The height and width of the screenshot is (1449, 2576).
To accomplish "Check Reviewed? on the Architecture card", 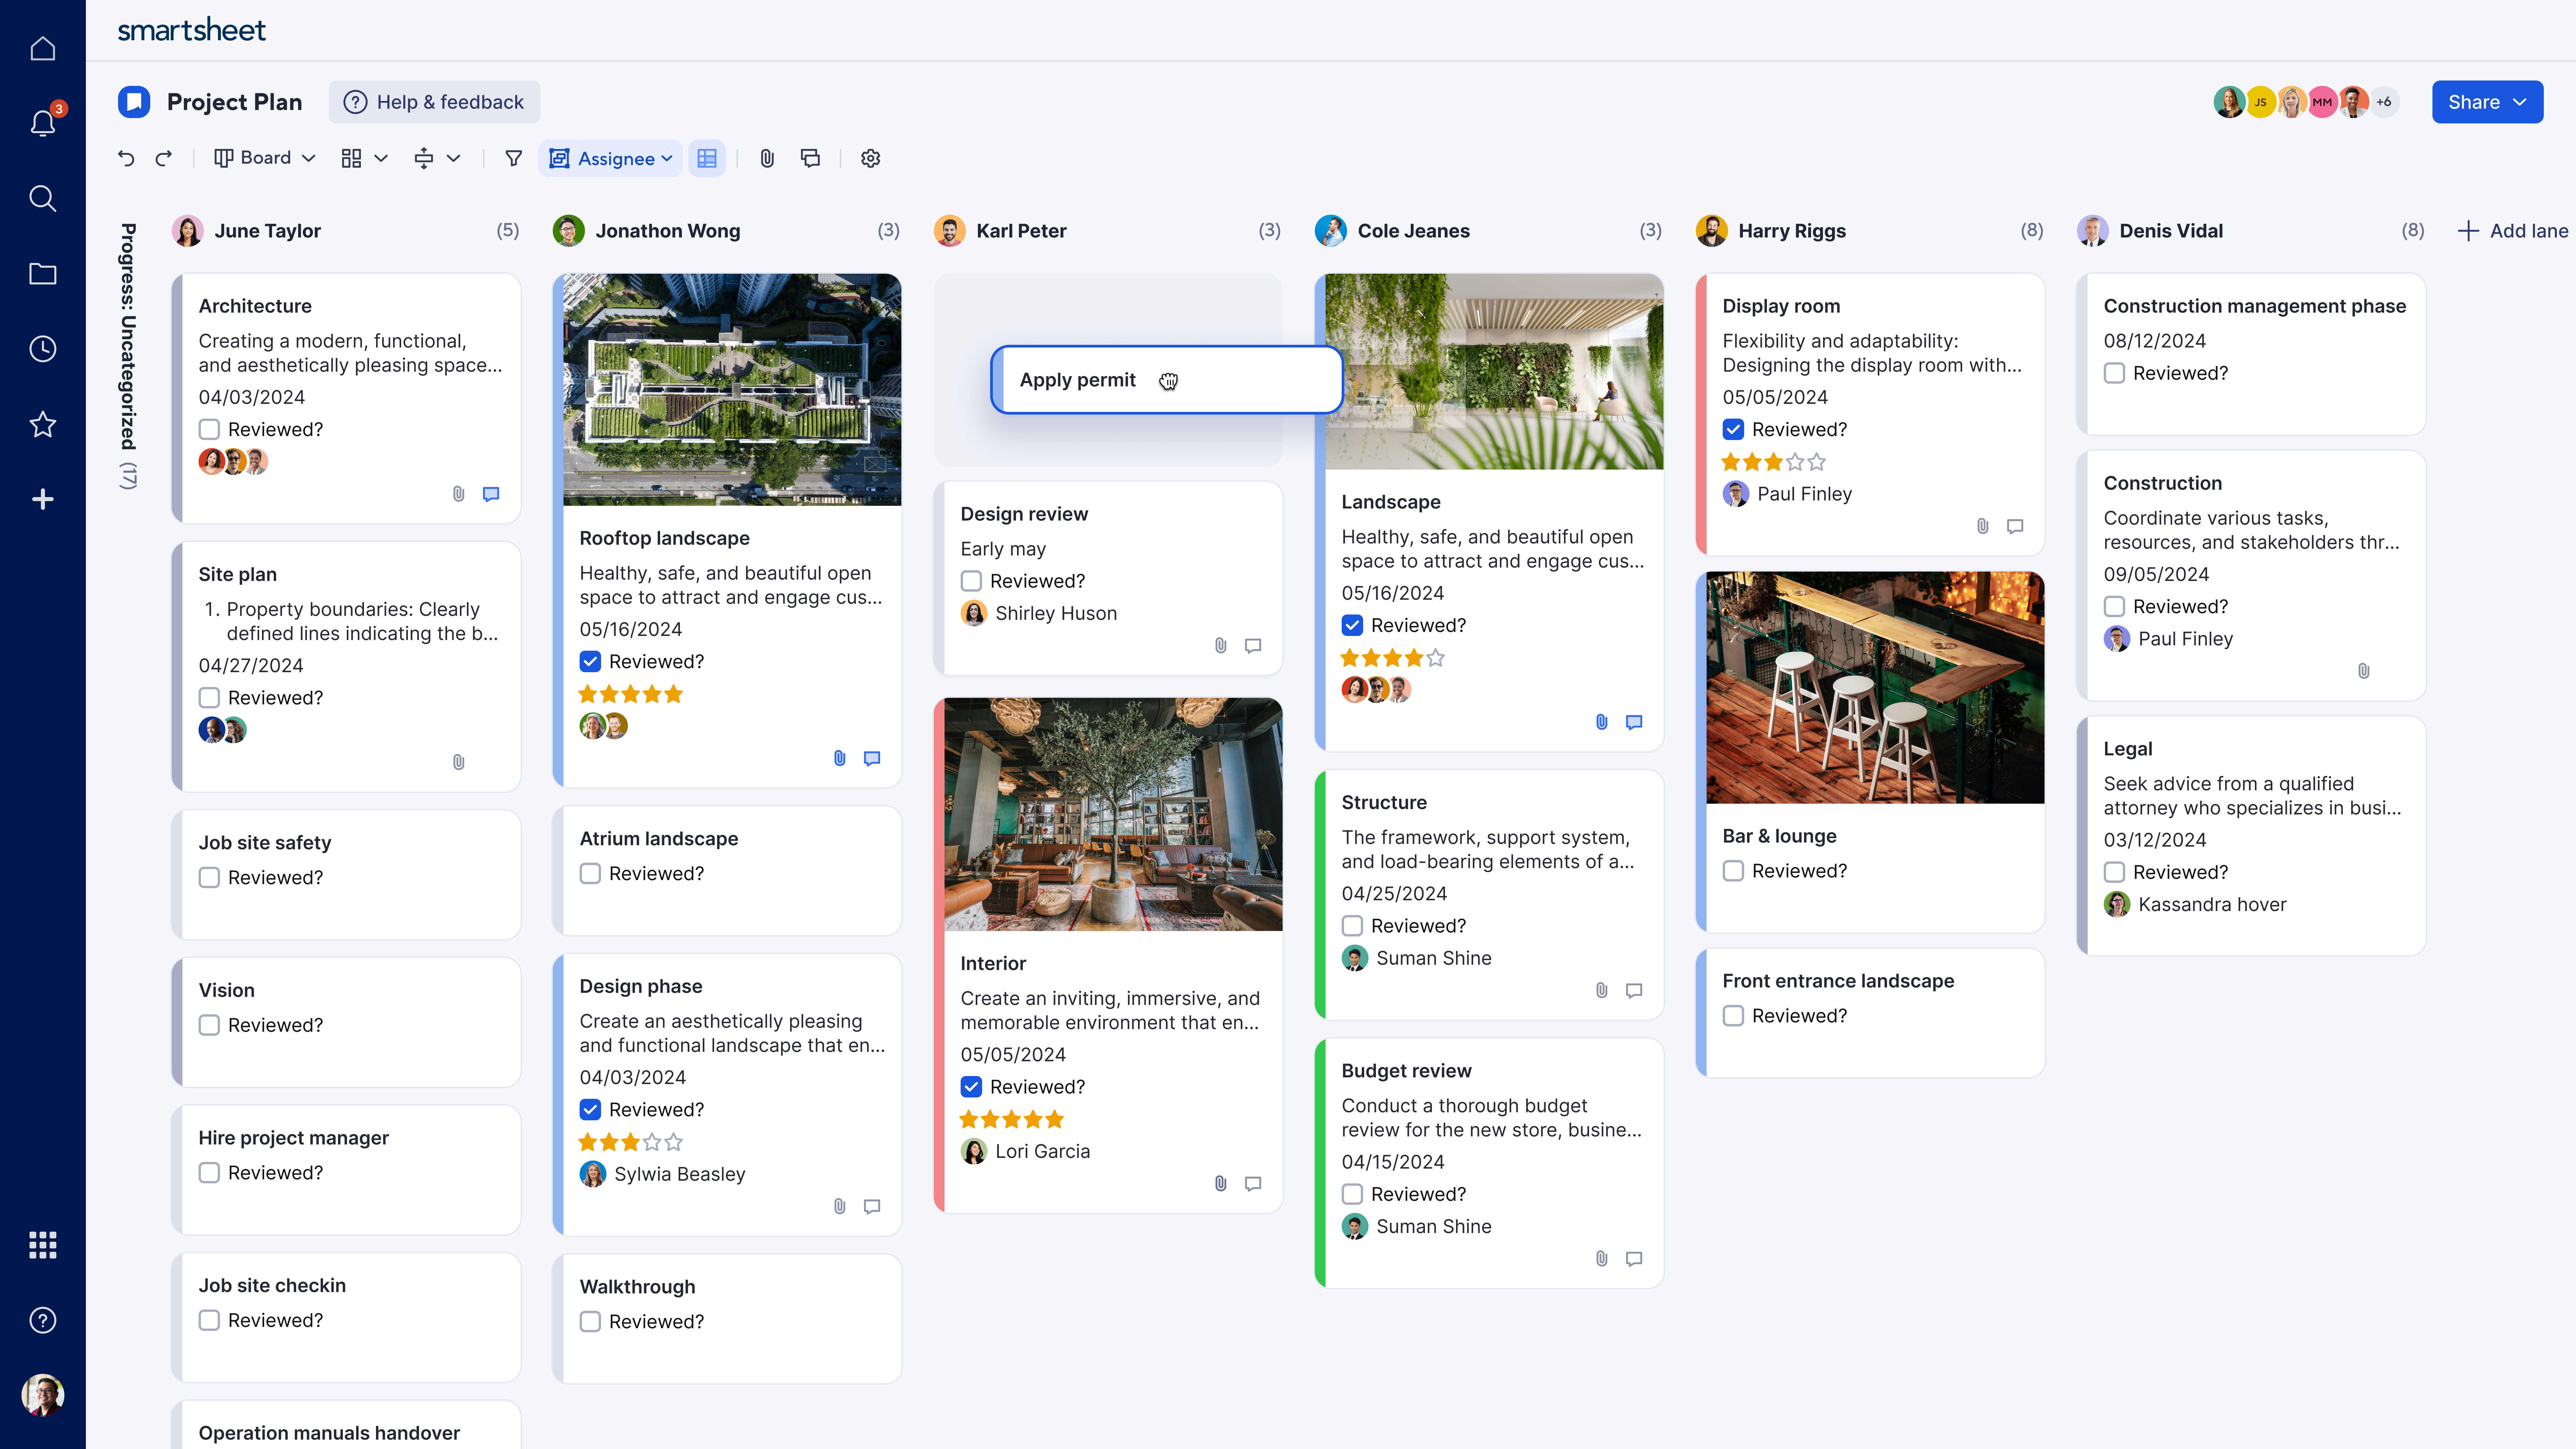I will pyautogui.click(x=209, y=429).
